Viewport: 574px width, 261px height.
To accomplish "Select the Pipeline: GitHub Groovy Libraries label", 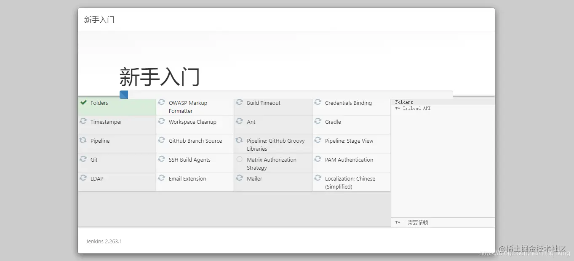I will pyautogui.click(x=276, y=145).
